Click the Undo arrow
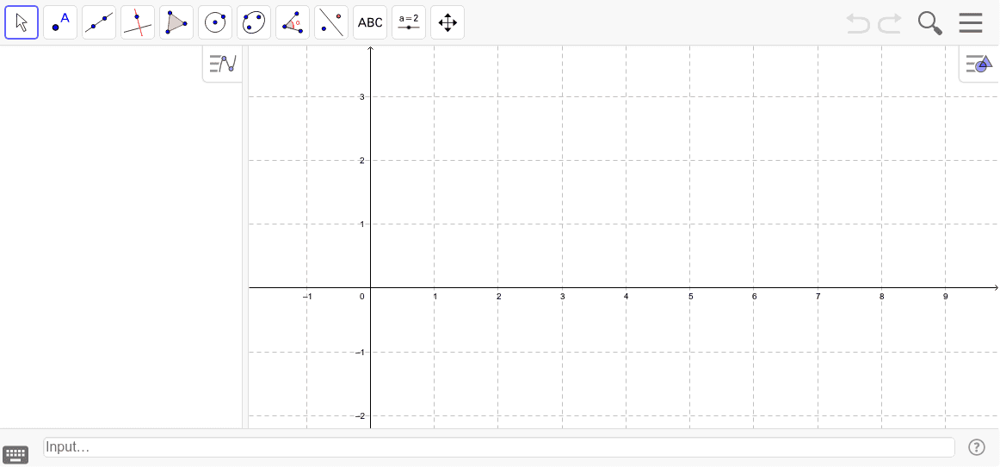This screenshot has width=1000, height=467. 858,23
